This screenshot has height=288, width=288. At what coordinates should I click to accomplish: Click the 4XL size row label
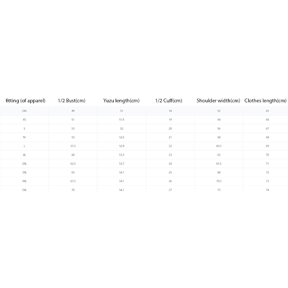tap(24, 181)
